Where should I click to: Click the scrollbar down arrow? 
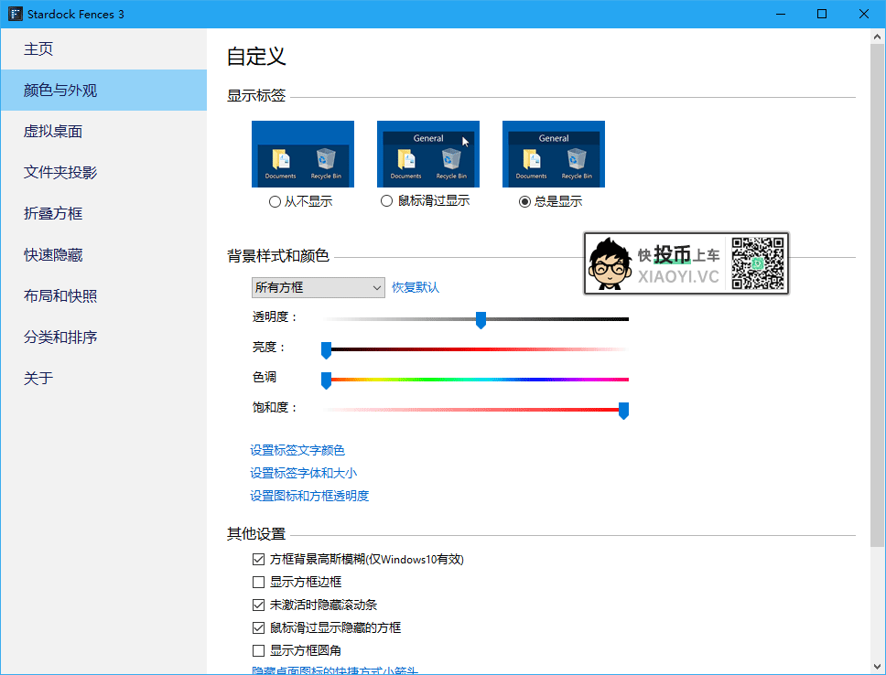[877, 667]
